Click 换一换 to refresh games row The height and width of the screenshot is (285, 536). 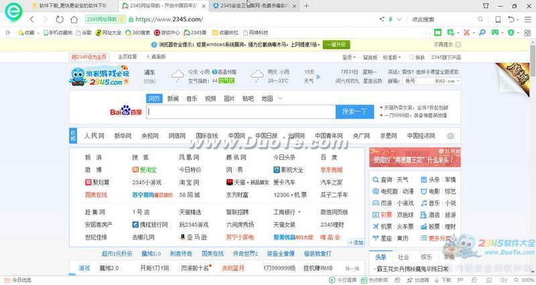click(x=352, y=269)
